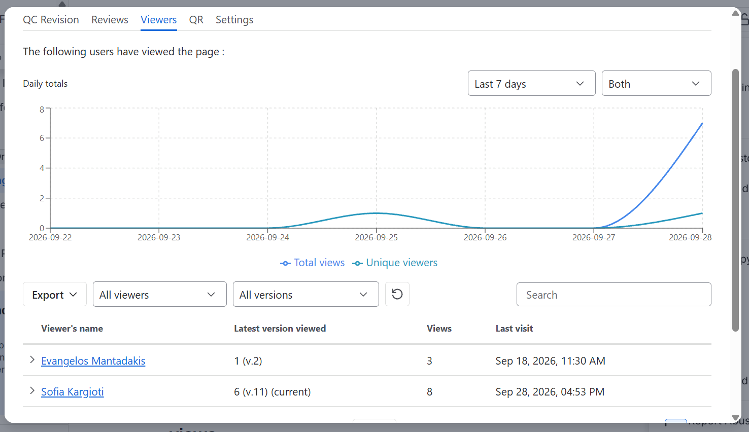Click the 1 (v.2) version cell
The width and height of the screenshot is (749, 432).
point(248,361)
